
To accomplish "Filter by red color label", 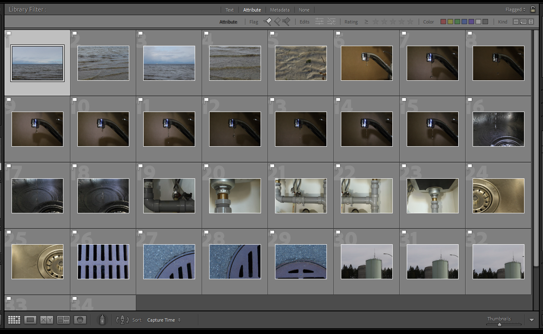I will [x=443, y=22].
